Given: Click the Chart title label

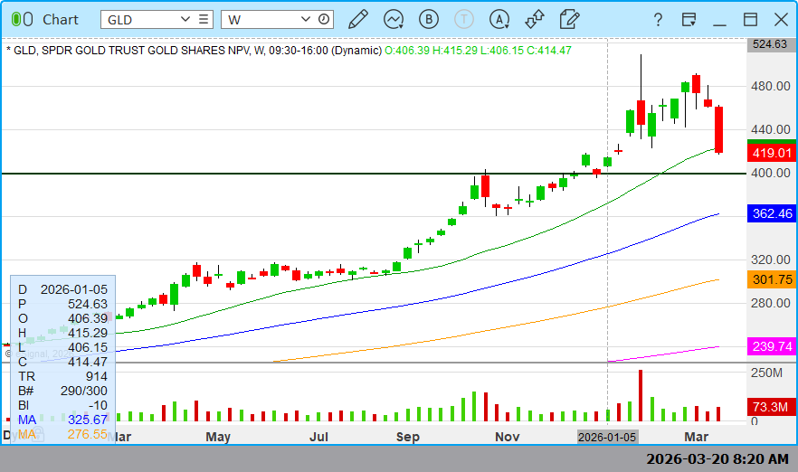Looking at the screenshot, I should 61,19.
